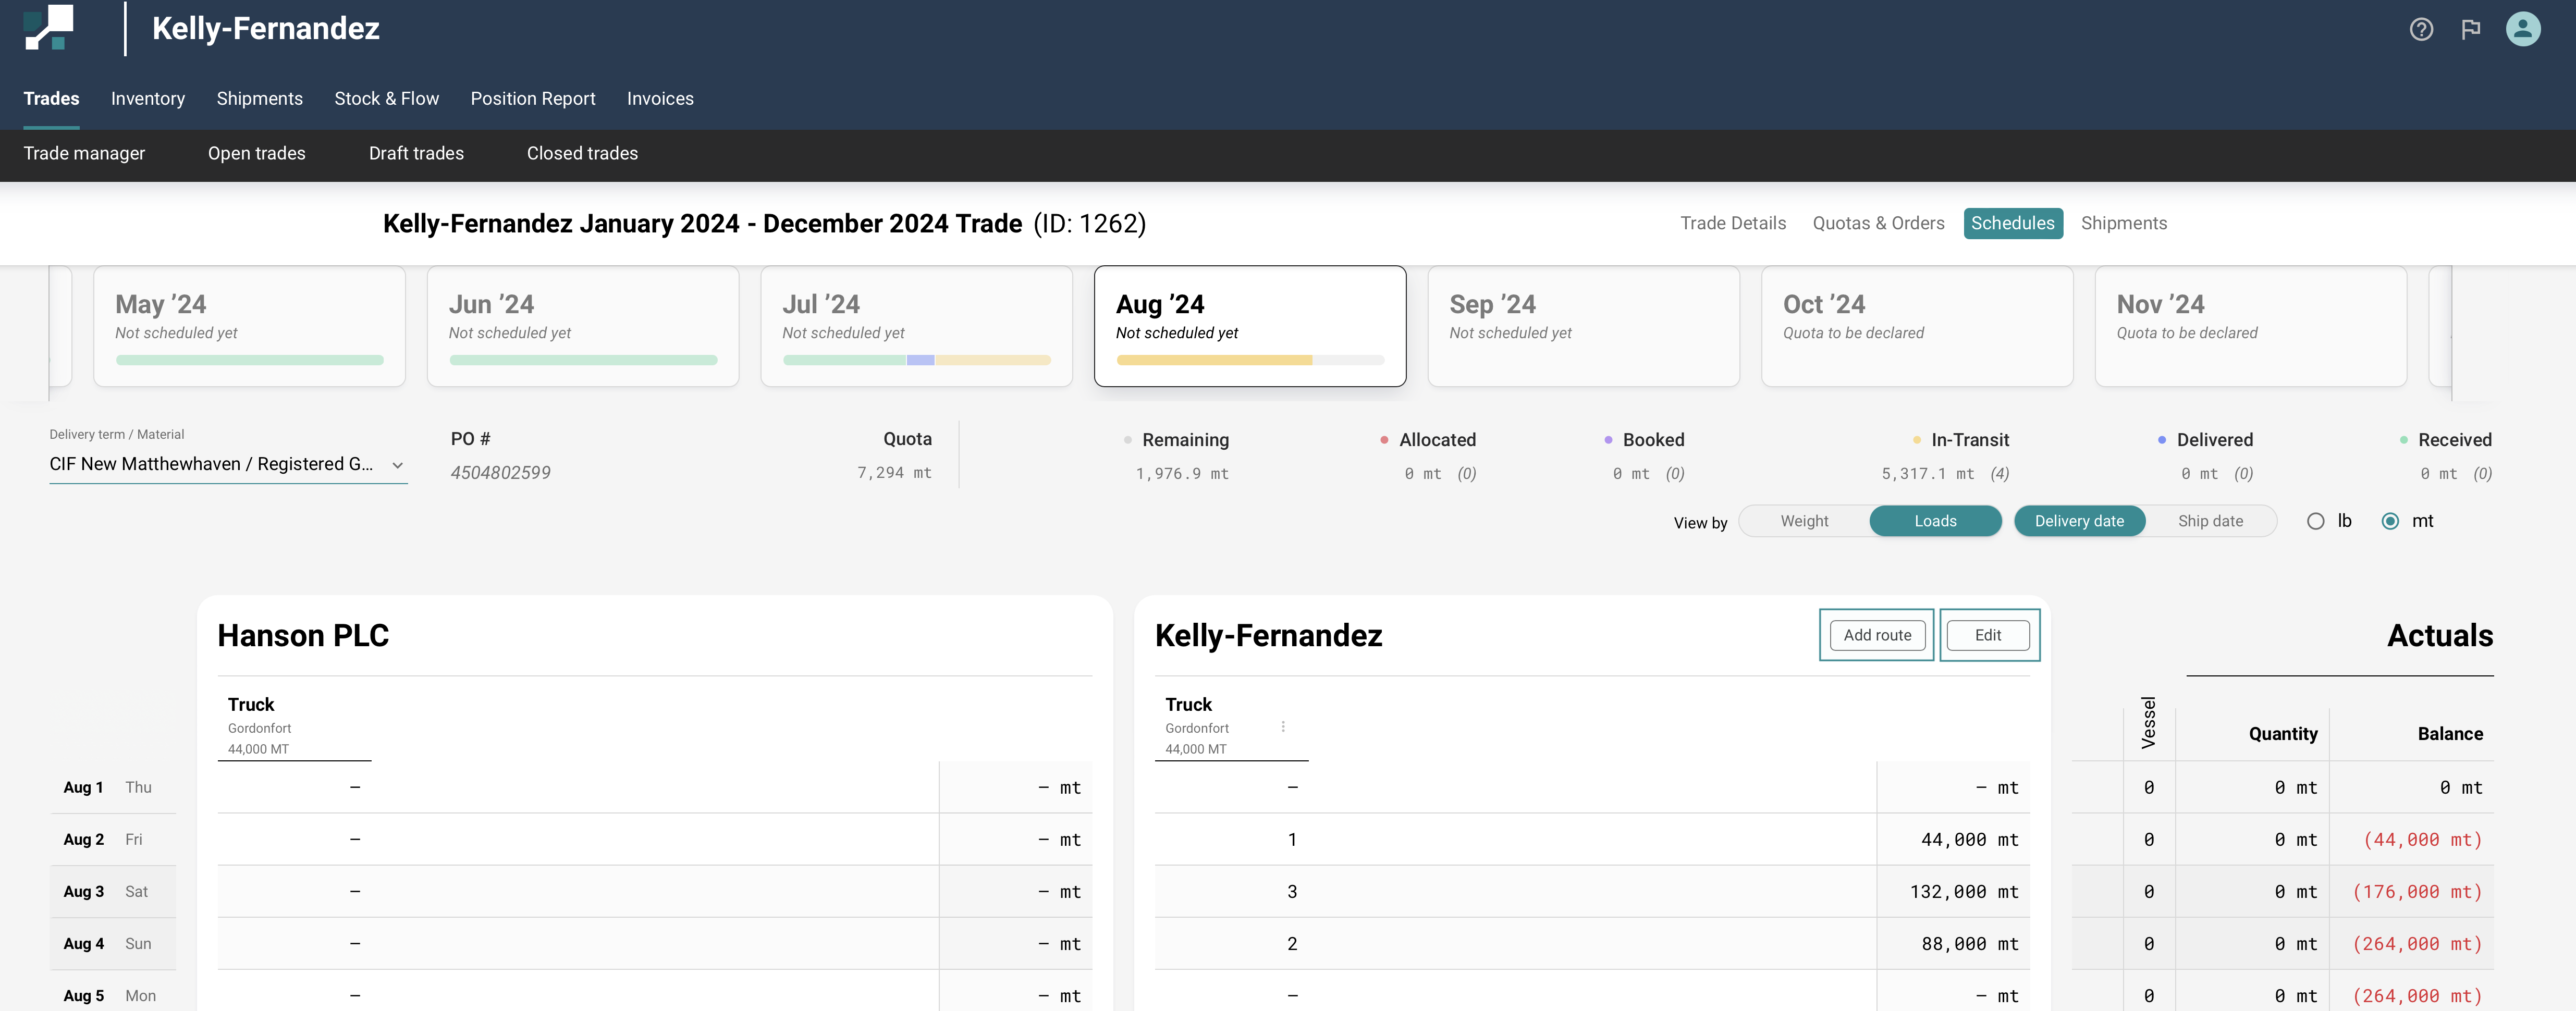Open the help question mark icon

[2421, 29]
